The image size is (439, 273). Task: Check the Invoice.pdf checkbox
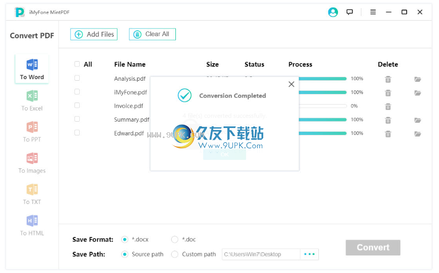tap(77, 105)
